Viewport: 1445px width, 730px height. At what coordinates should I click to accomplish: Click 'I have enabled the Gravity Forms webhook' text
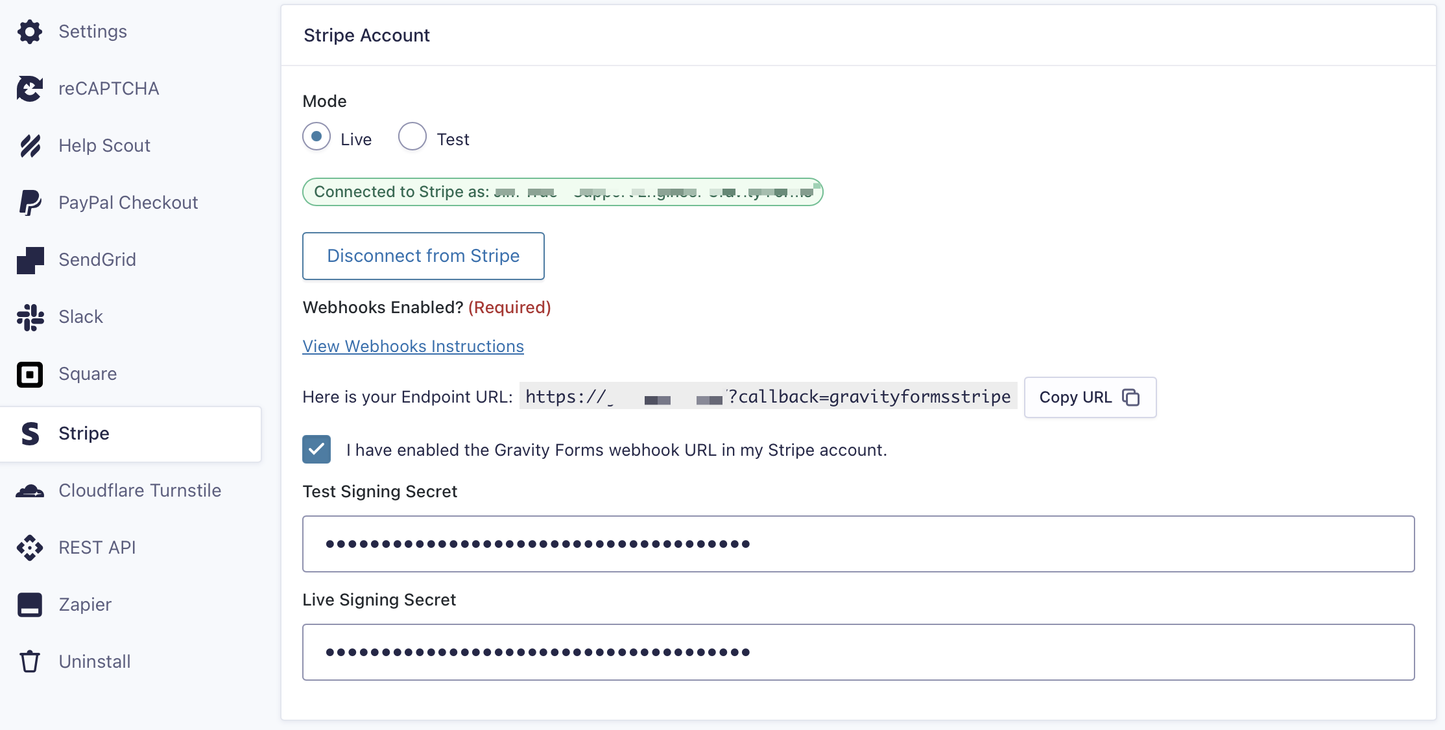tap(616, 450)
